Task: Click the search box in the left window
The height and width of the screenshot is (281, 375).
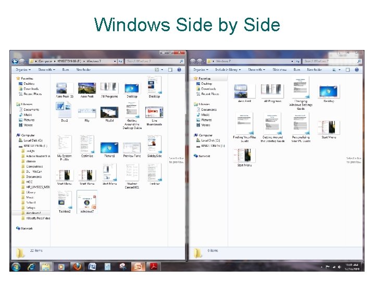Action: click(155, 61)
